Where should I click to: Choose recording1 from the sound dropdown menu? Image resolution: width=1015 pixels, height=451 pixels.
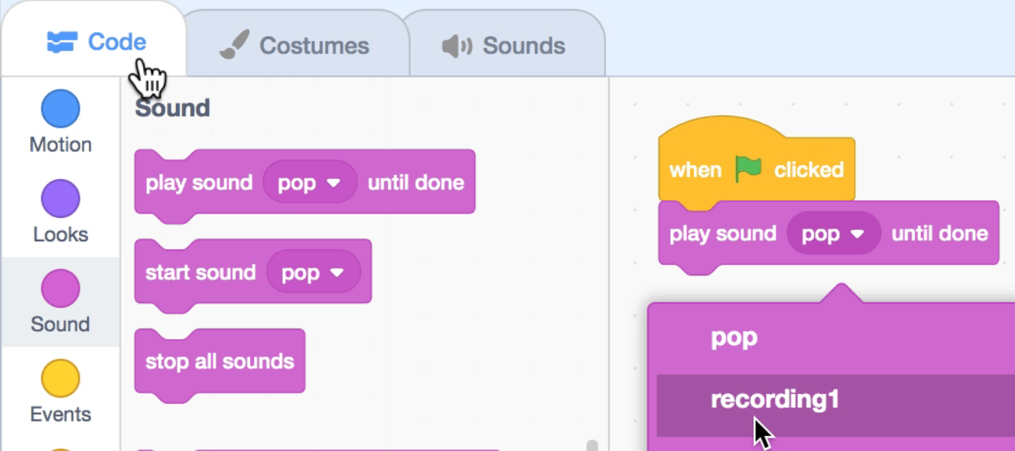(774, 400)
